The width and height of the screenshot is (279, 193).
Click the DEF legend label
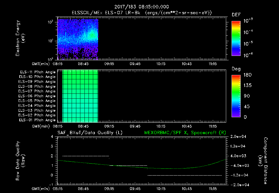pyautogui.click(x=236, y=15)
